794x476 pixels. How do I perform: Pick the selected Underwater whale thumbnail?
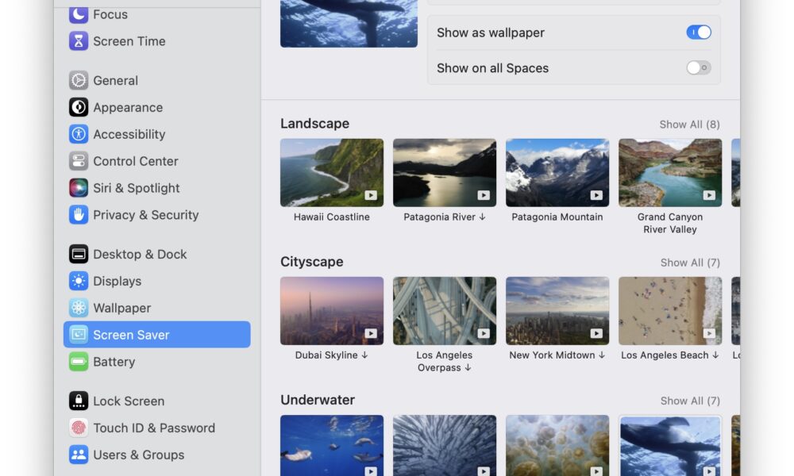(670, 445)
